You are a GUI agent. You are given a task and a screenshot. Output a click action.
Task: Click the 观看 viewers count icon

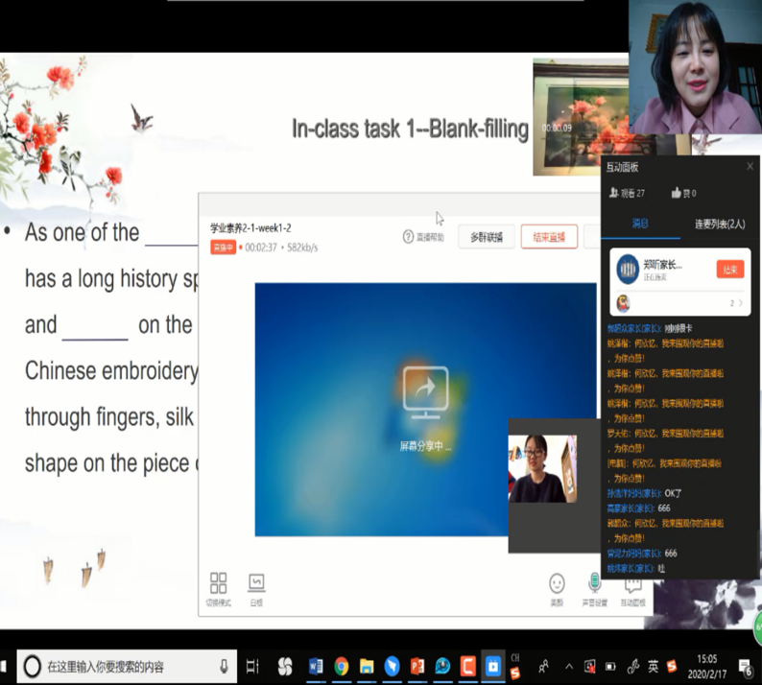(x=614, y=193)
